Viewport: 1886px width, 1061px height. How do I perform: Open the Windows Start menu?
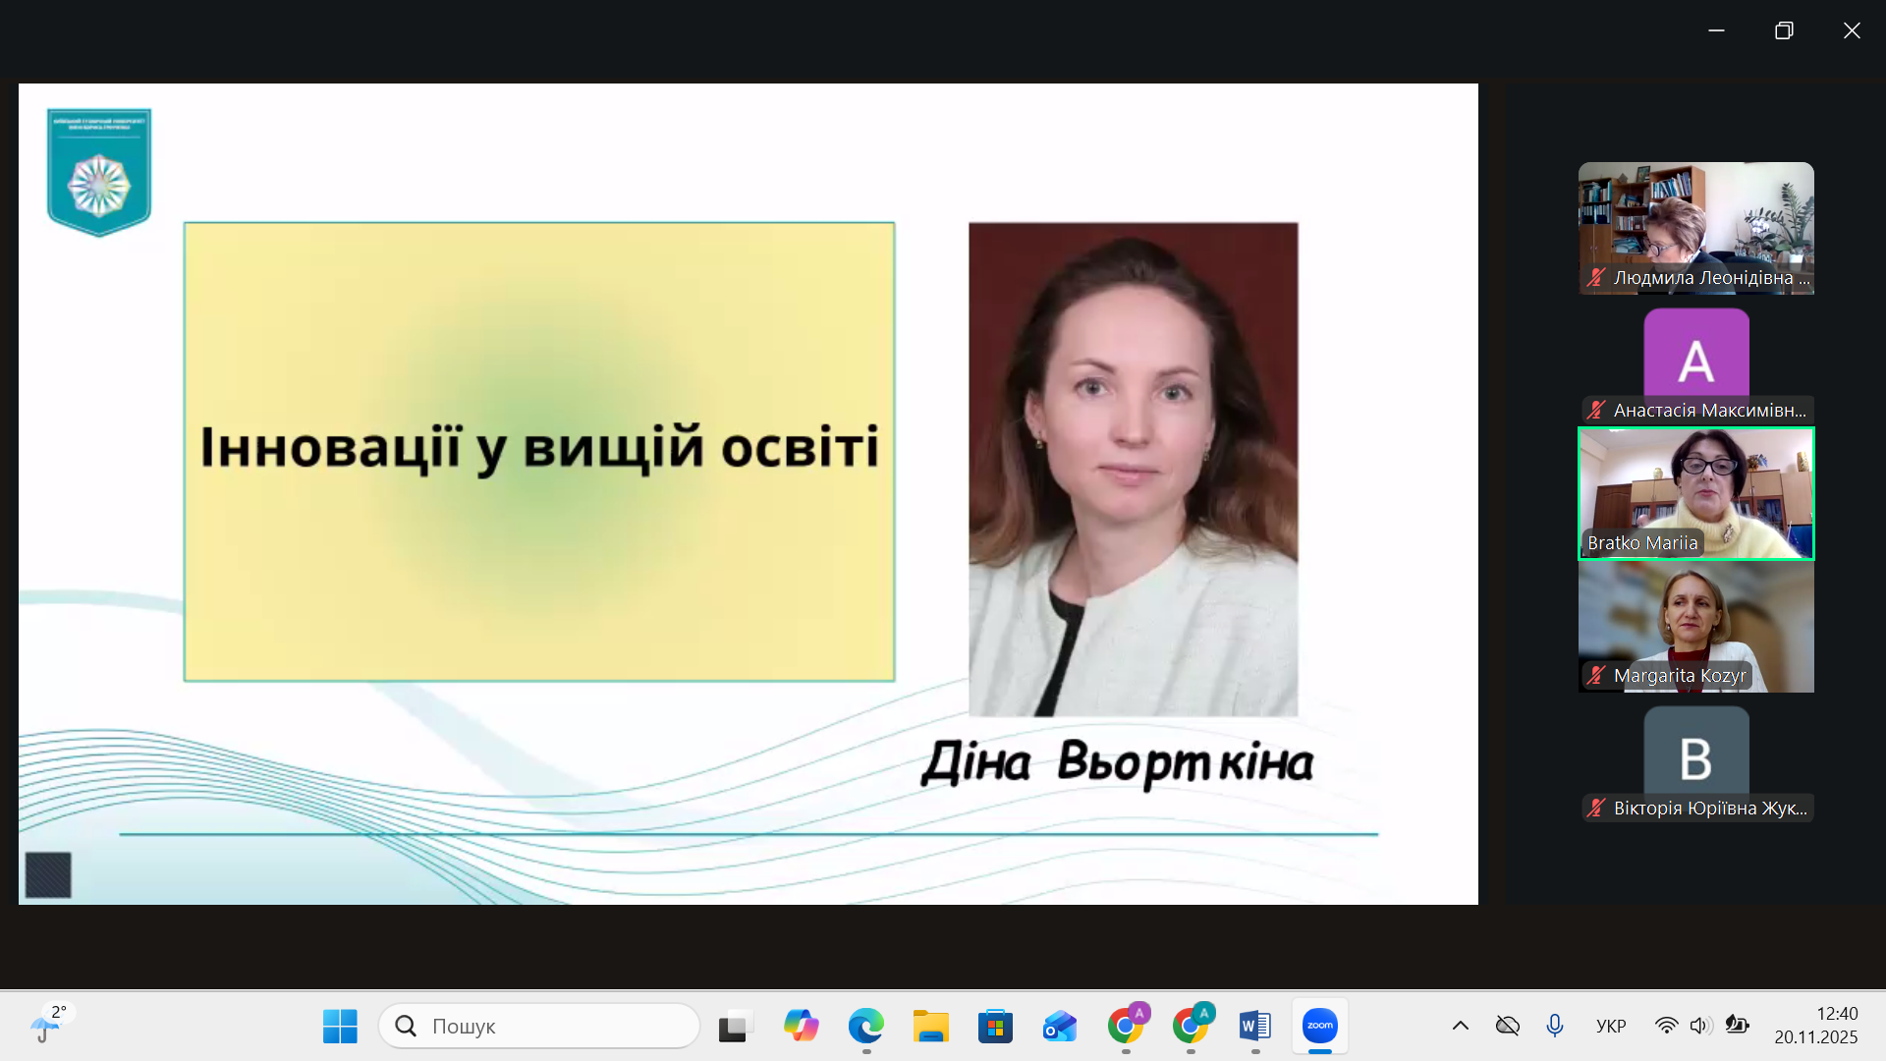[340, 1027]
